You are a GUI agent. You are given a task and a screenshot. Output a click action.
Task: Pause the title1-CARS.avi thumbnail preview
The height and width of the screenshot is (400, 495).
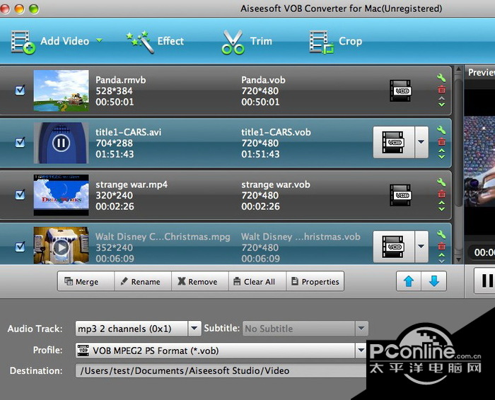coord(61,143)
